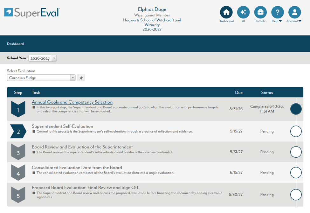Click Completed 6/10/26, 11:31 AM status
This screenshot has height=213, width=310.
click(267, 109)
